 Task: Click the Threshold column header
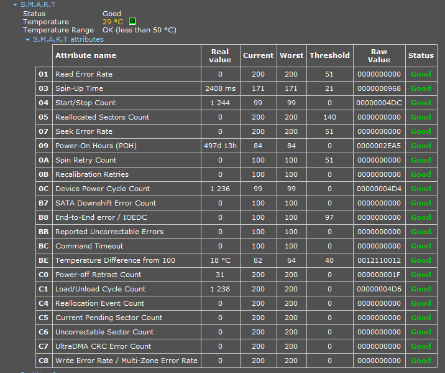329,55
